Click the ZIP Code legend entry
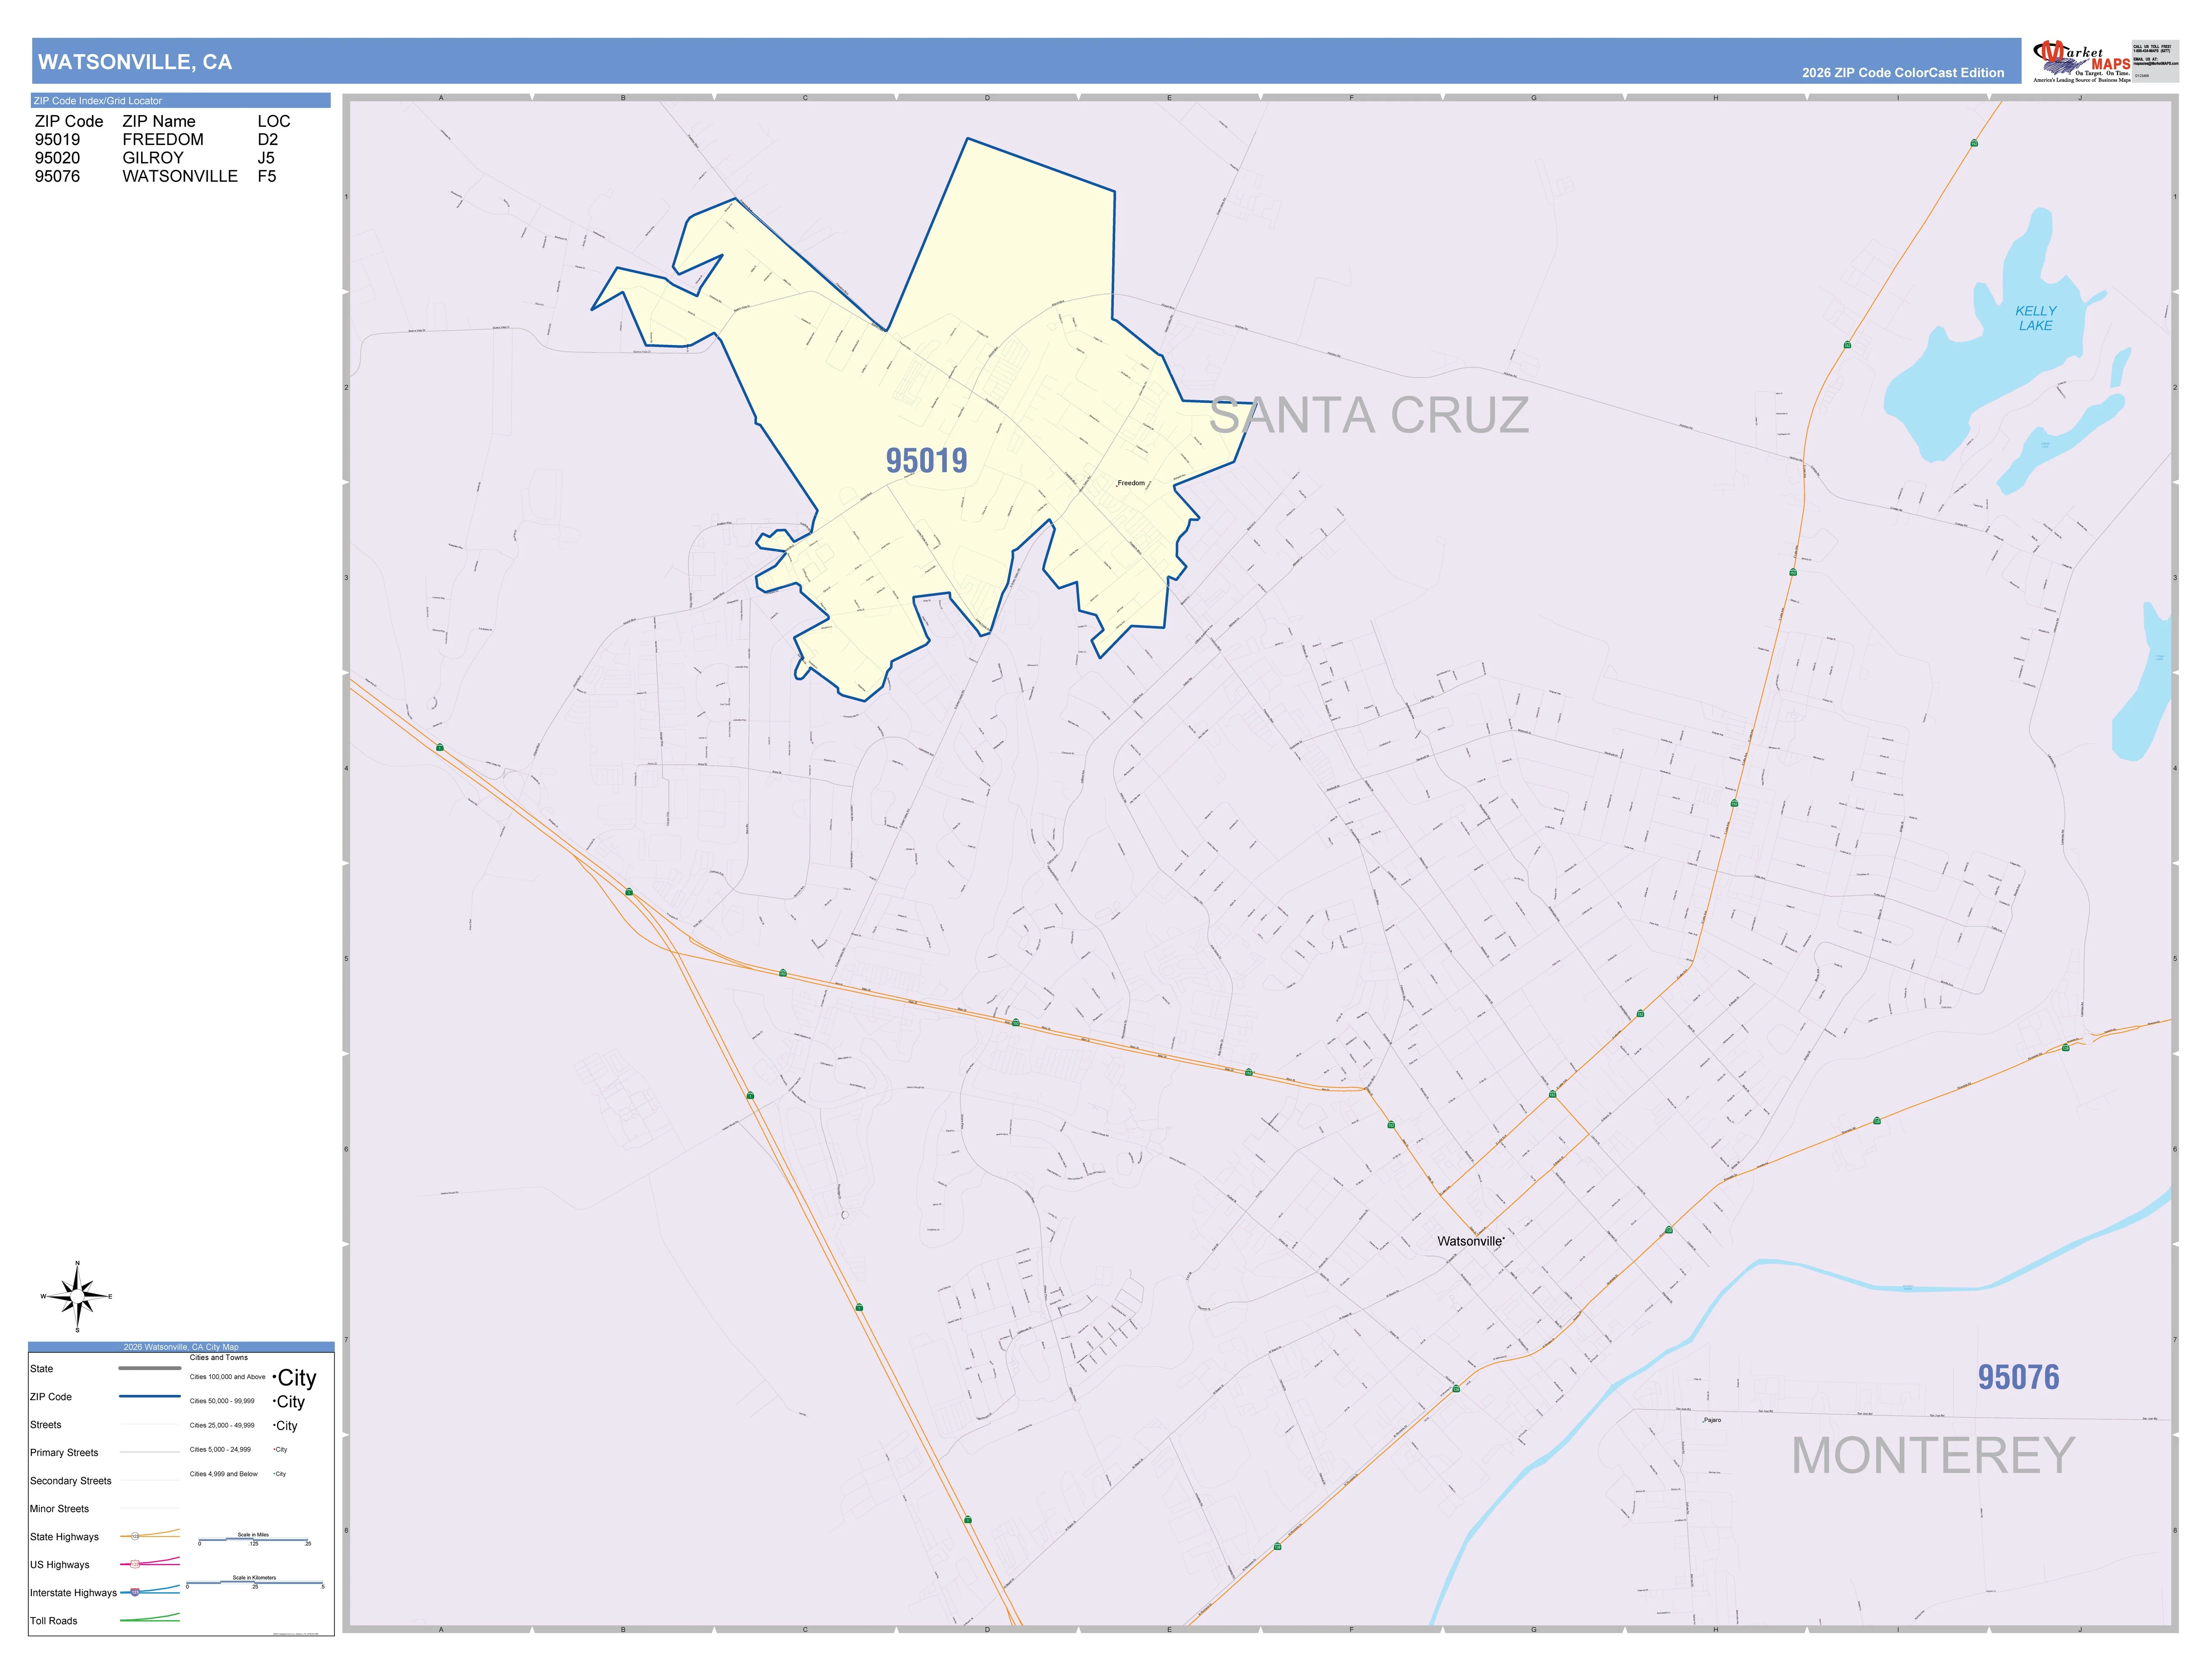 pos(51,1397)
